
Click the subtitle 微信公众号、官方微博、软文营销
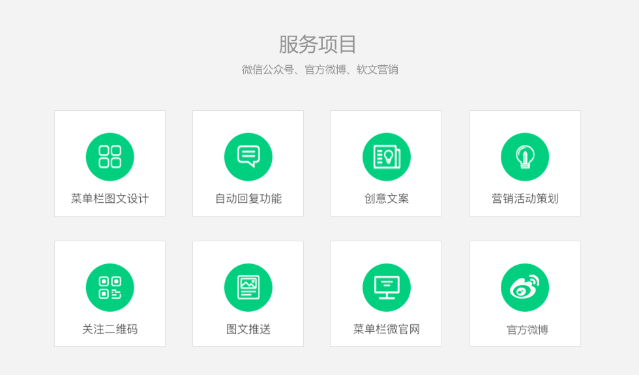tap(320, 70)
